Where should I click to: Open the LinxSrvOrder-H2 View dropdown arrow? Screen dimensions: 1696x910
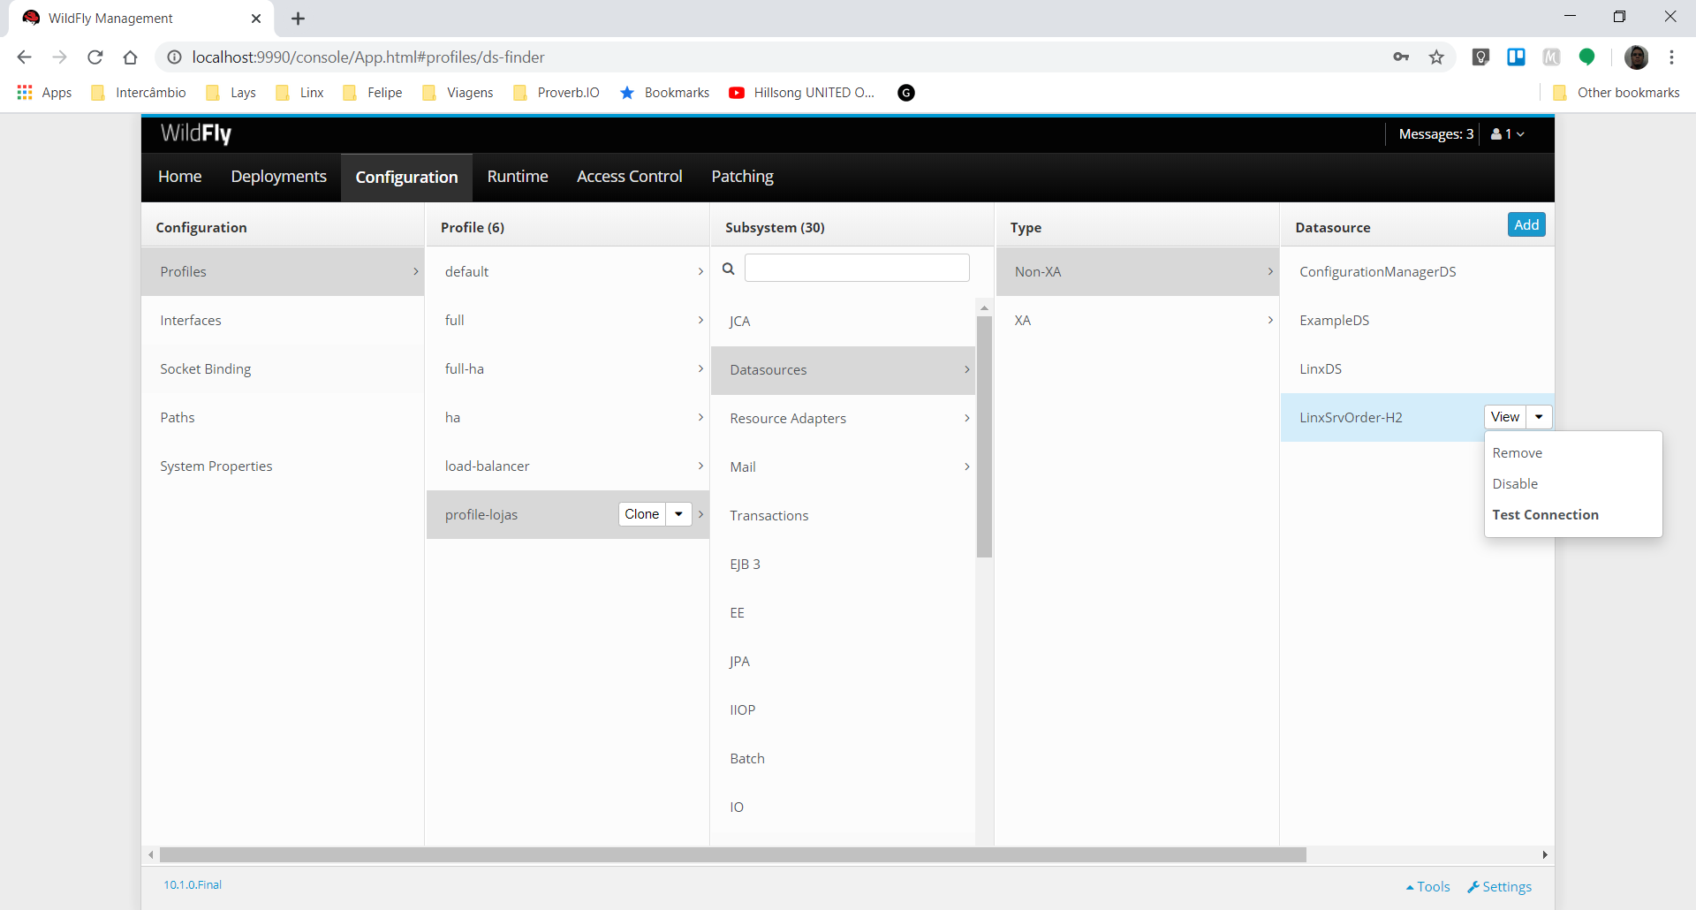(x=1539, y=417)
